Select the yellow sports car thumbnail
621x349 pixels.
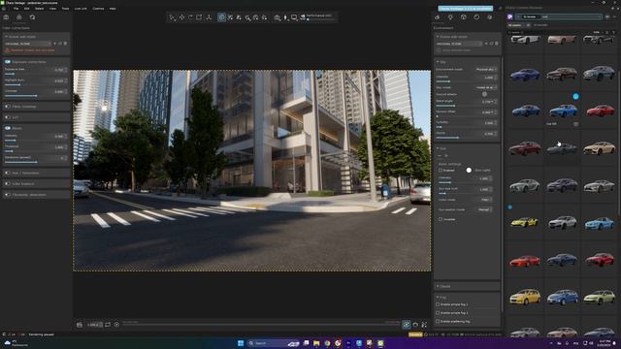click(525, 223)
